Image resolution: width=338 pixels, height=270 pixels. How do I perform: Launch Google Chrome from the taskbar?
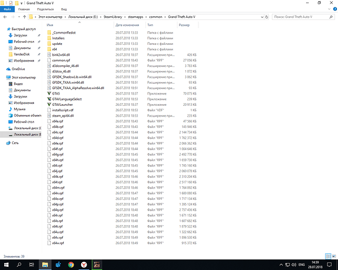pos(71,265)
